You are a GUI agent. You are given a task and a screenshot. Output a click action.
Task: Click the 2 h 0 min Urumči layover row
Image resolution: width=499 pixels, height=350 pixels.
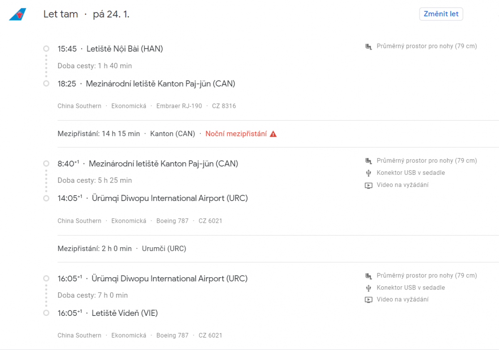click(122, 249)
